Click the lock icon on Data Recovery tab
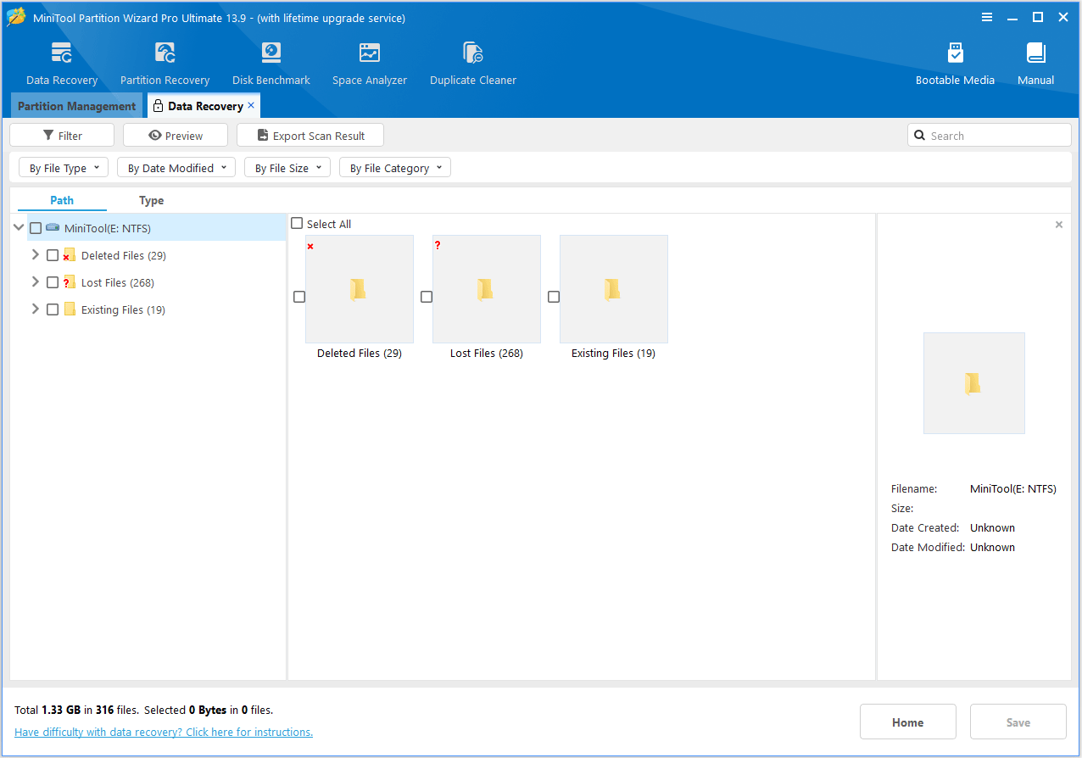 pos(158,106)
